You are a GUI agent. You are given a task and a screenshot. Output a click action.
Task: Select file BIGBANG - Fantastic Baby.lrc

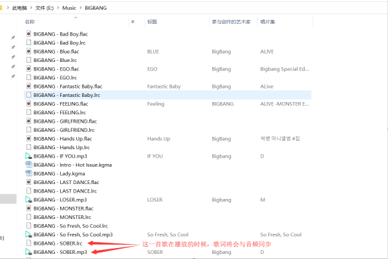[67, 95]
